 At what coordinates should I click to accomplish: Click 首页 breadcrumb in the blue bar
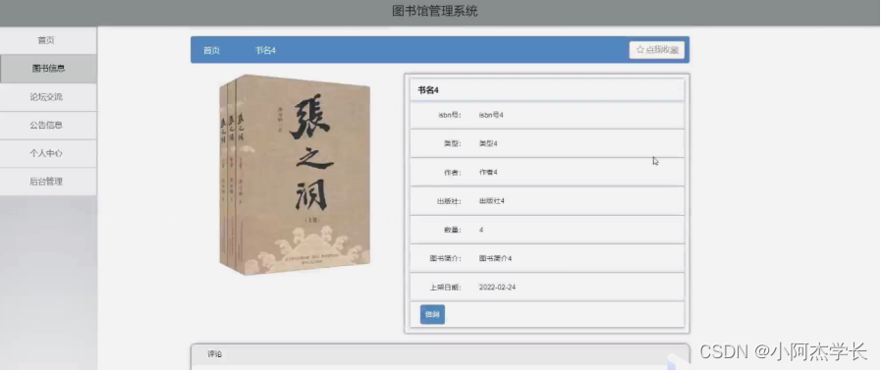[211, 51]
